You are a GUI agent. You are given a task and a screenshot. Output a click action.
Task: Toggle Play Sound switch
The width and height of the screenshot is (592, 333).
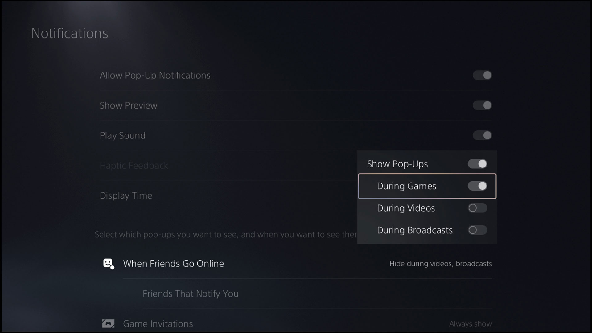482,135
